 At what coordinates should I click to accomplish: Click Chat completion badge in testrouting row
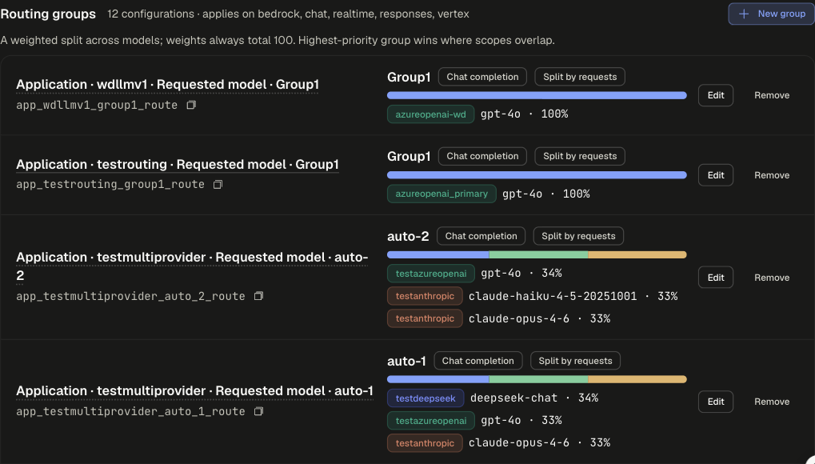(x=482, y=156)
